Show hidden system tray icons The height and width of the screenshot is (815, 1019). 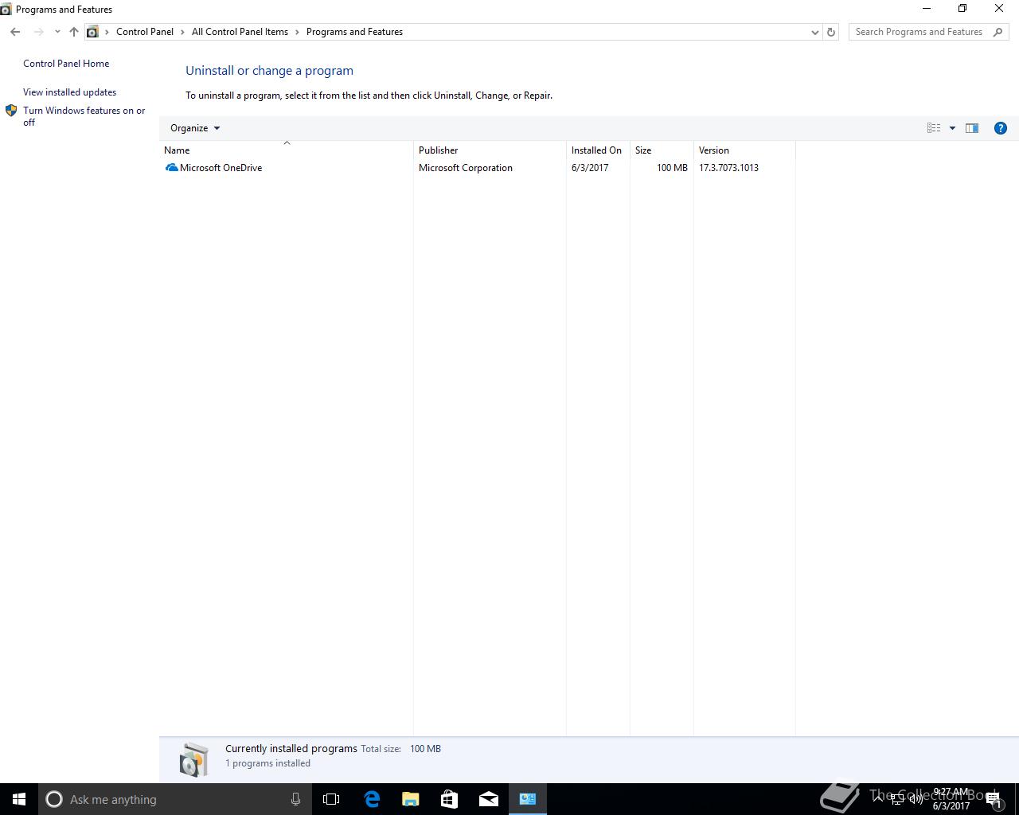[x=878, y=799]
